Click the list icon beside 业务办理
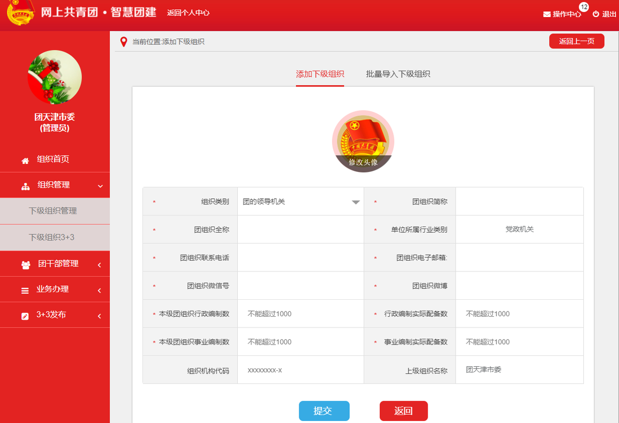Screen dimensions: 619x423 coord(25,290)
